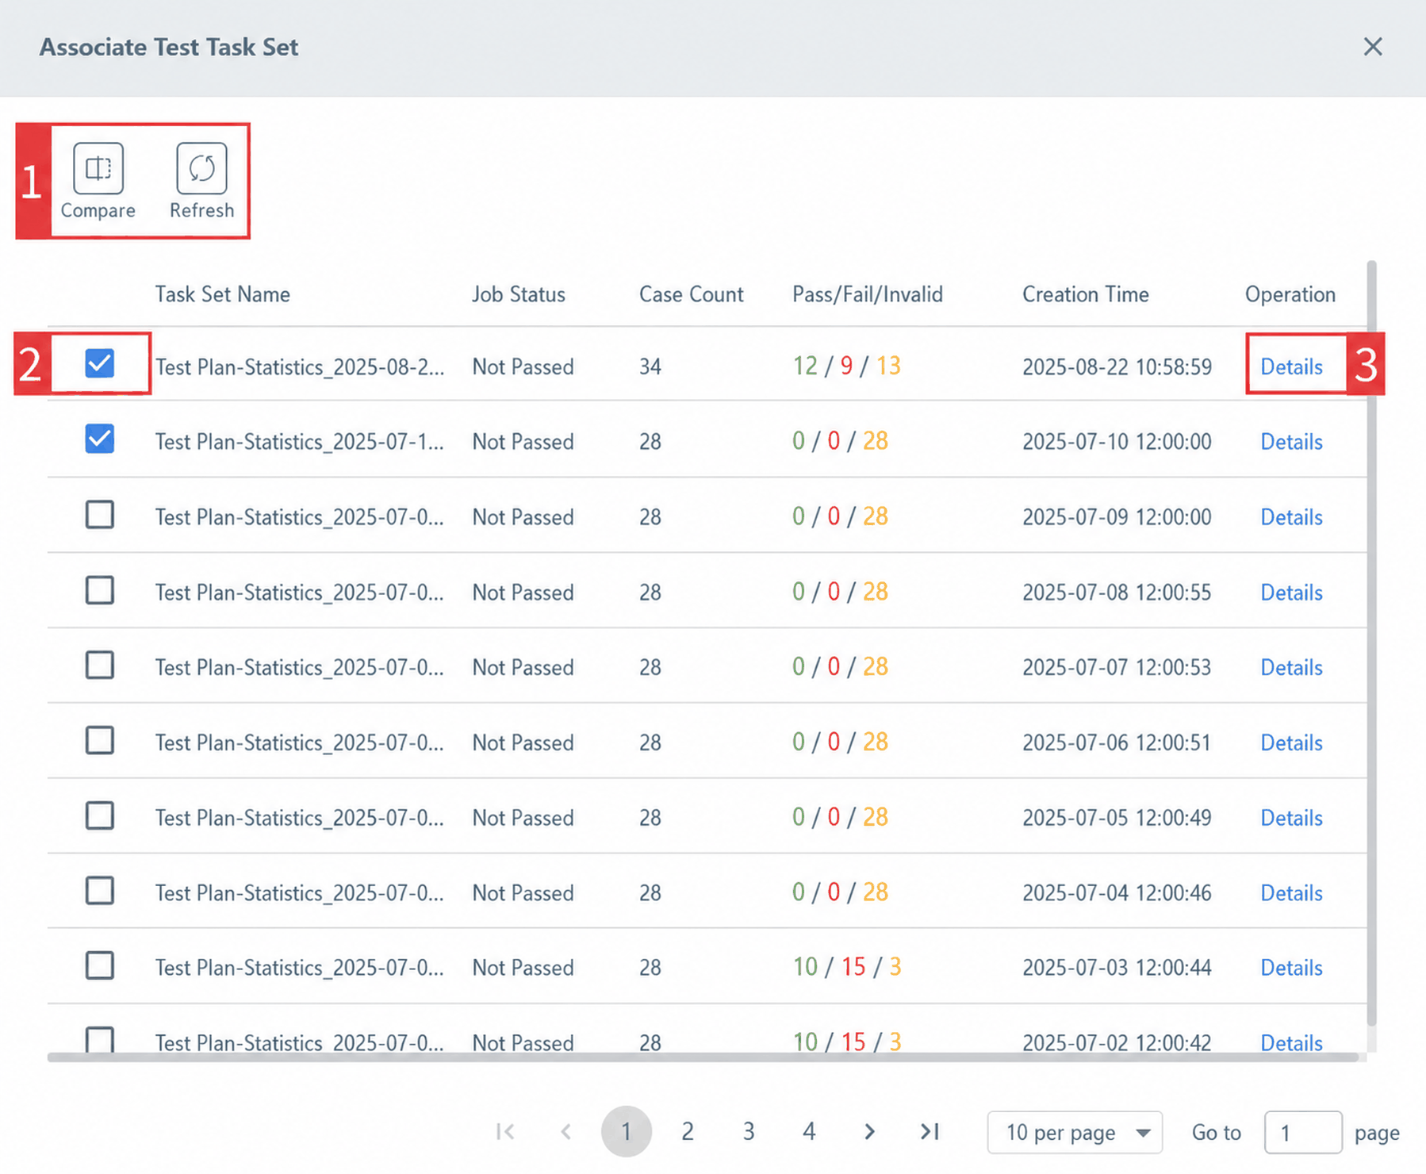
Task: Open Details for 2025-07-10 12:00:00 row
Action: point(1292,441)
